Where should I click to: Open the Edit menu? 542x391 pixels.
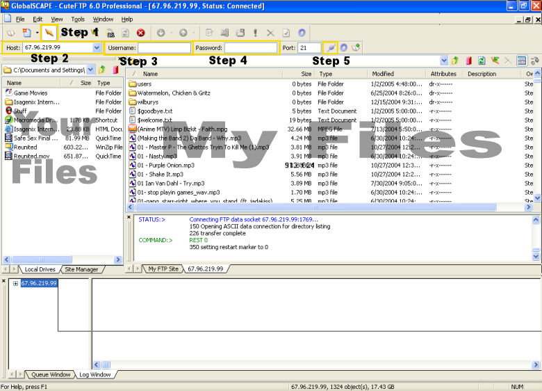click(38, 19)
